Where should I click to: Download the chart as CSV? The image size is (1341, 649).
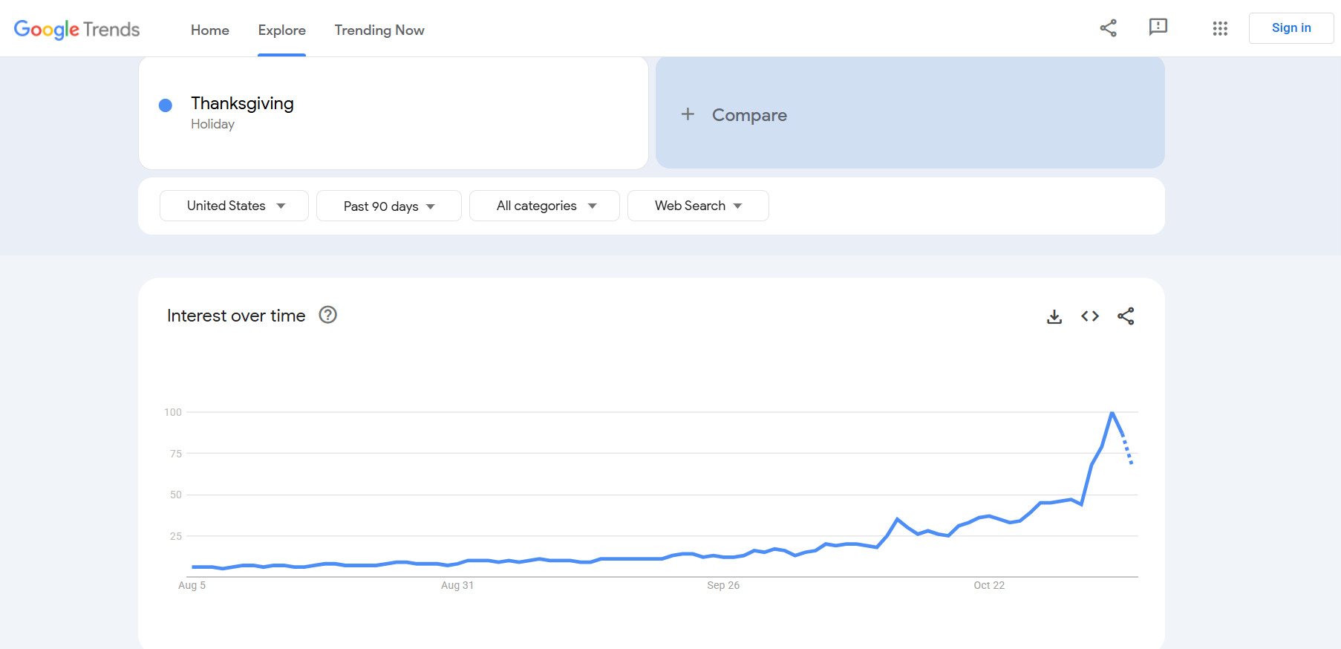point(1054,316)
